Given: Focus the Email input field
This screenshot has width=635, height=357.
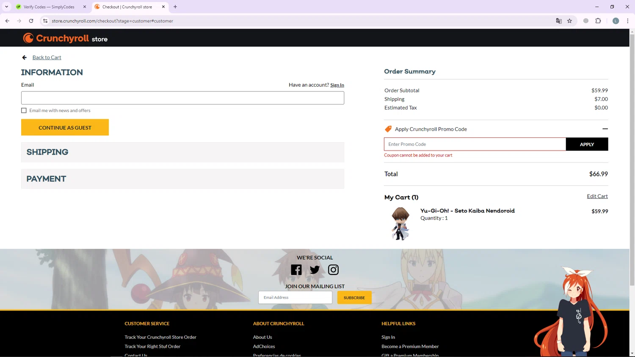Looking at the screenshot, I should 182,98.
